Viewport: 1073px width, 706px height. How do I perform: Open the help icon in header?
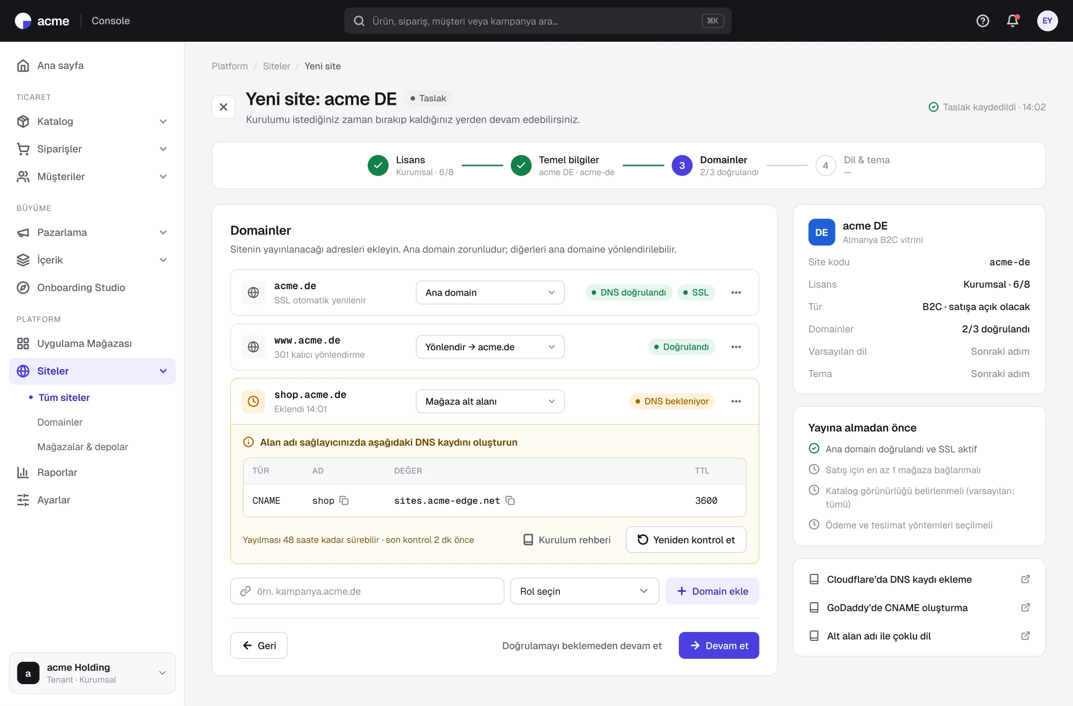(983, 21)
